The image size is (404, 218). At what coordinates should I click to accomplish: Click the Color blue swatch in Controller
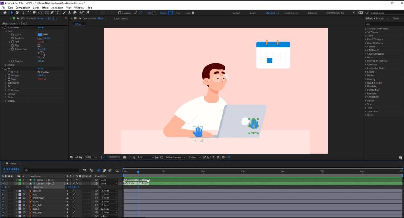[x=40, y=35]
